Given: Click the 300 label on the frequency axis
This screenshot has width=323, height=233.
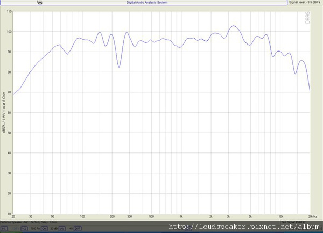Looking at the screenshot, I should (x=130, y=216).
